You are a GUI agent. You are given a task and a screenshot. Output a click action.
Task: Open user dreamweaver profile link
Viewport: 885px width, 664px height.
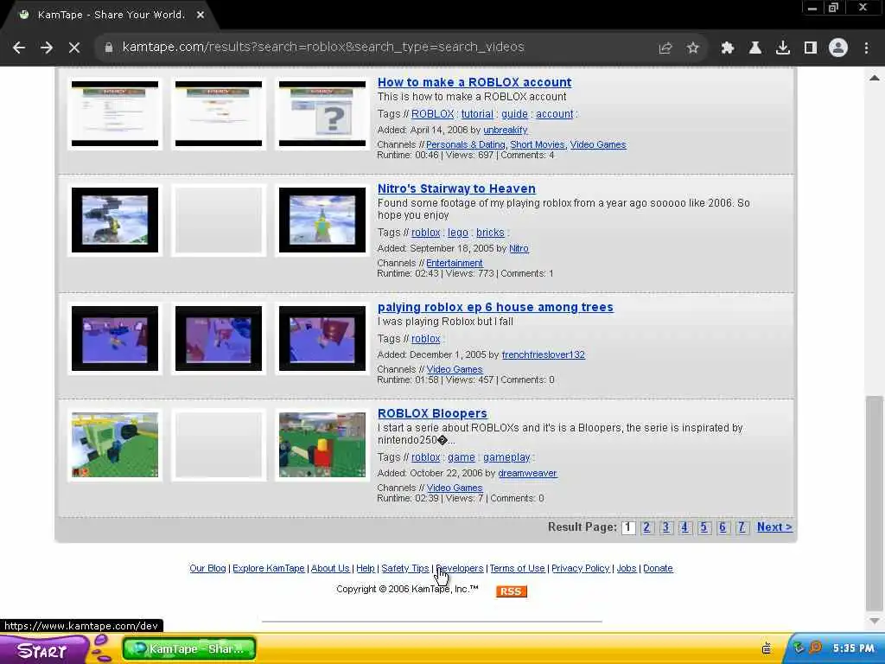527,473
